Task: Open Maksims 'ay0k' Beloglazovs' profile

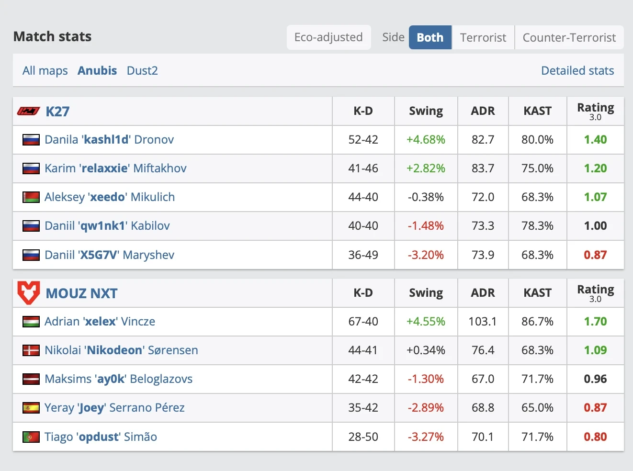Action: [x=118, y=379]
